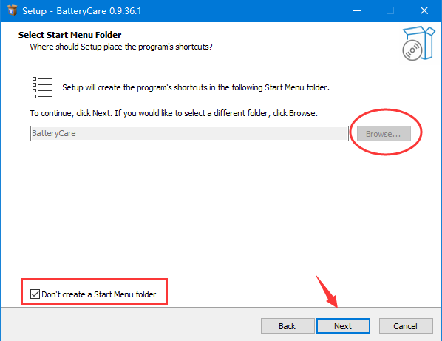Click the BatteryCare setup icon in title bar
The image size is (442, 341).
point(12,10)
